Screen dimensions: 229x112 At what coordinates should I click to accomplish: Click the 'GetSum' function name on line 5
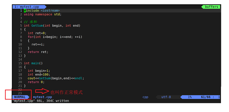point(37,26)
